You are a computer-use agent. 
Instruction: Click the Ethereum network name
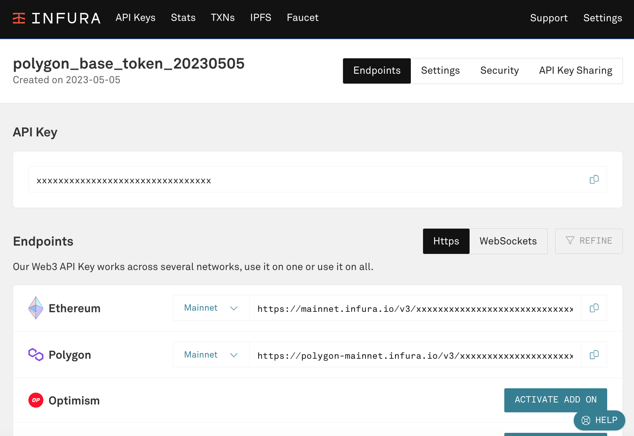[75, 308]
